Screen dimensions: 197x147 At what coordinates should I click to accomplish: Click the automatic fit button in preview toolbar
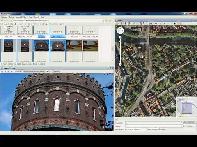pyautogui.click(x=34, y=71)
